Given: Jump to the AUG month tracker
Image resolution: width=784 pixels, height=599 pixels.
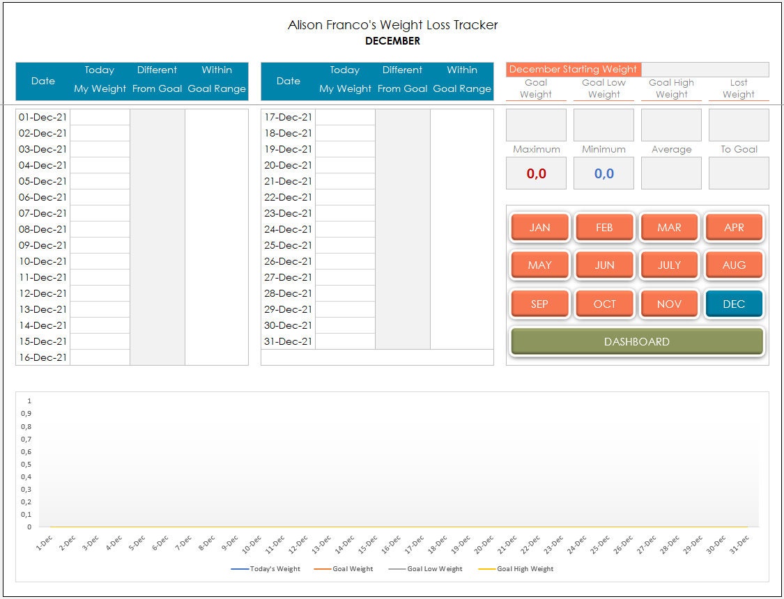Looking at the screenshot, I should tap(734, 265).
